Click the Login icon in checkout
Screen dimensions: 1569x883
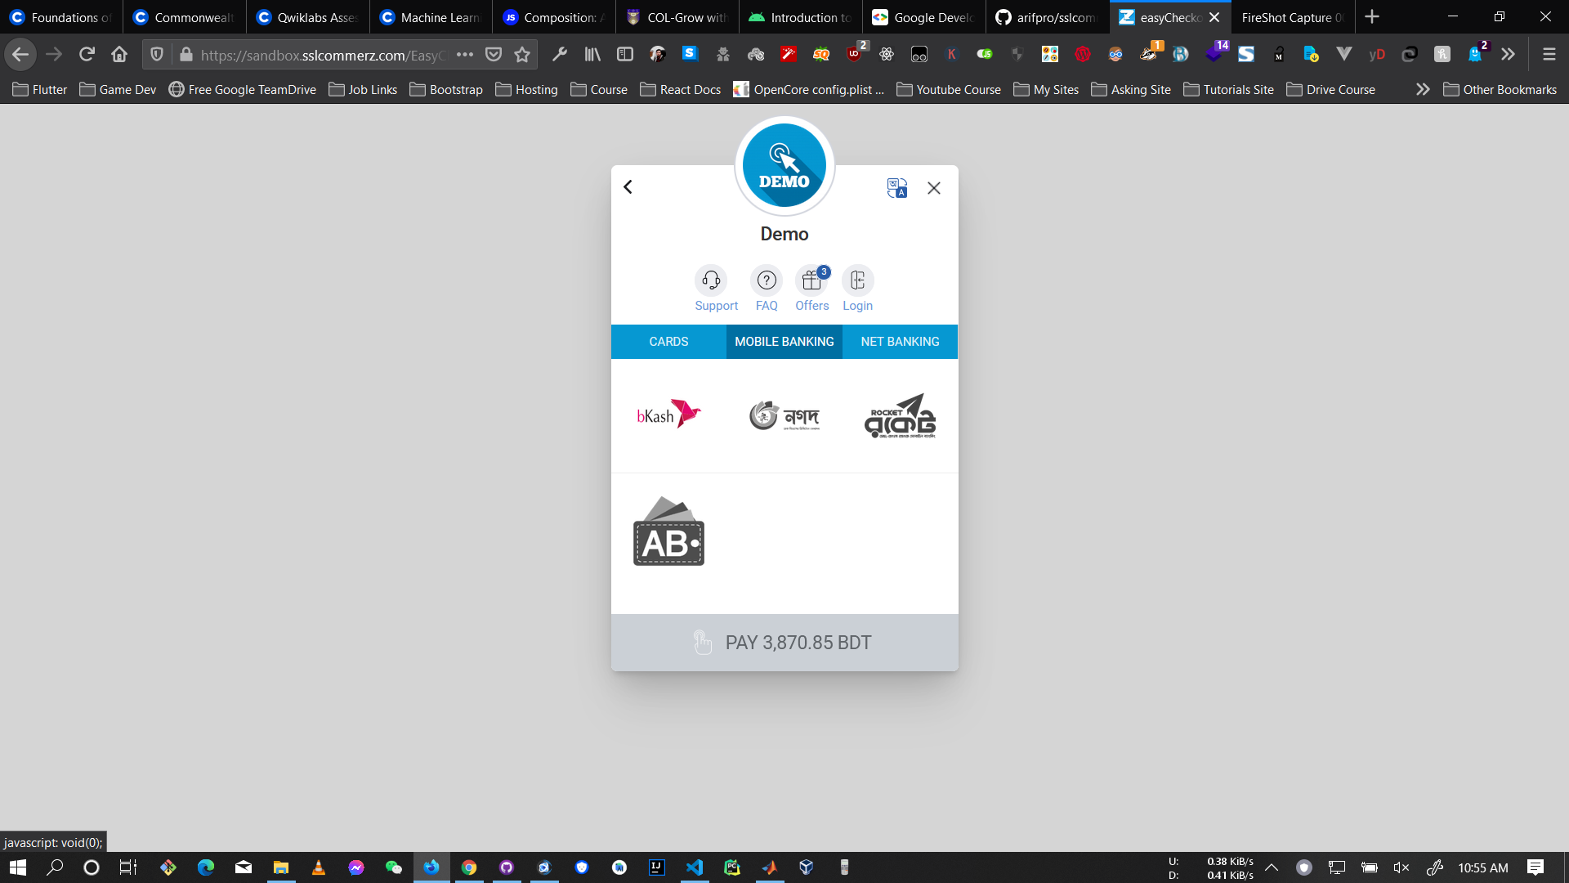pyautogui.click(x=858, y=280)
